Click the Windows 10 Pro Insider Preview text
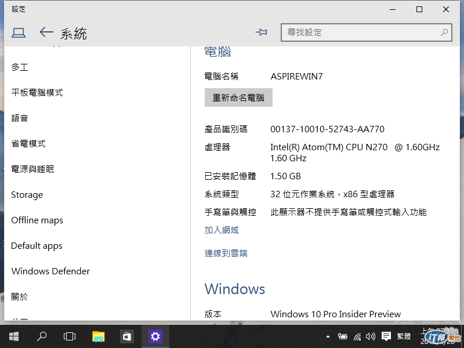The width and height of the screenshot is (464, 348). [336, 314]
